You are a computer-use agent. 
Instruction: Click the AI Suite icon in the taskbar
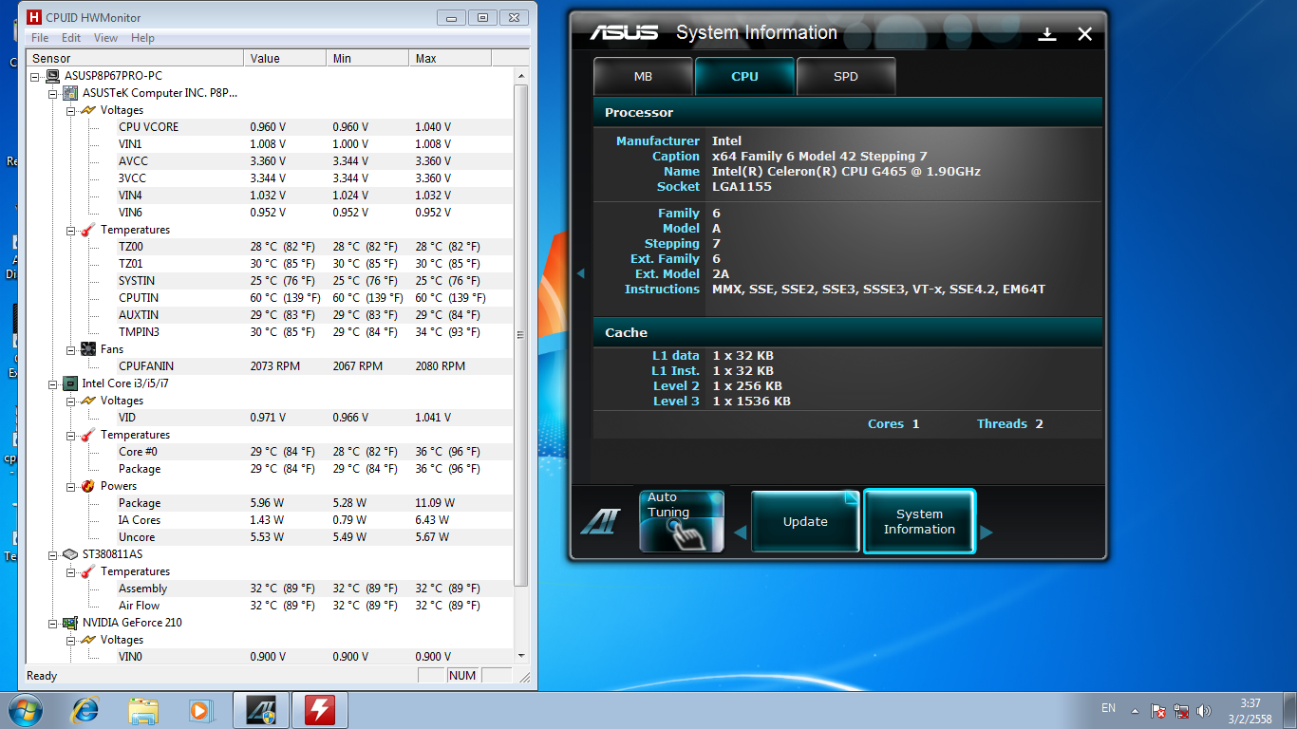coord(260,710)
